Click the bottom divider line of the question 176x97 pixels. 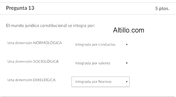[x=88, y=96]
